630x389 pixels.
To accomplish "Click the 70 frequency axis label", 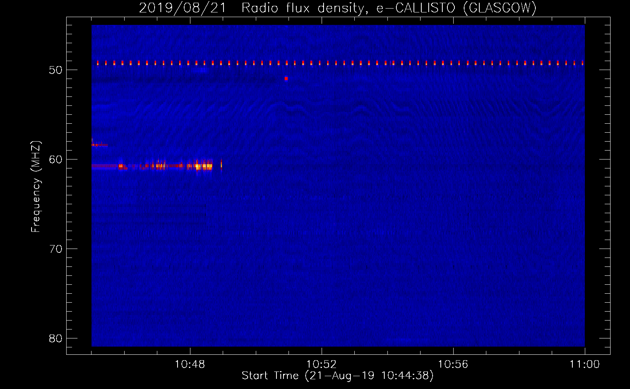I will click(56, 249).
